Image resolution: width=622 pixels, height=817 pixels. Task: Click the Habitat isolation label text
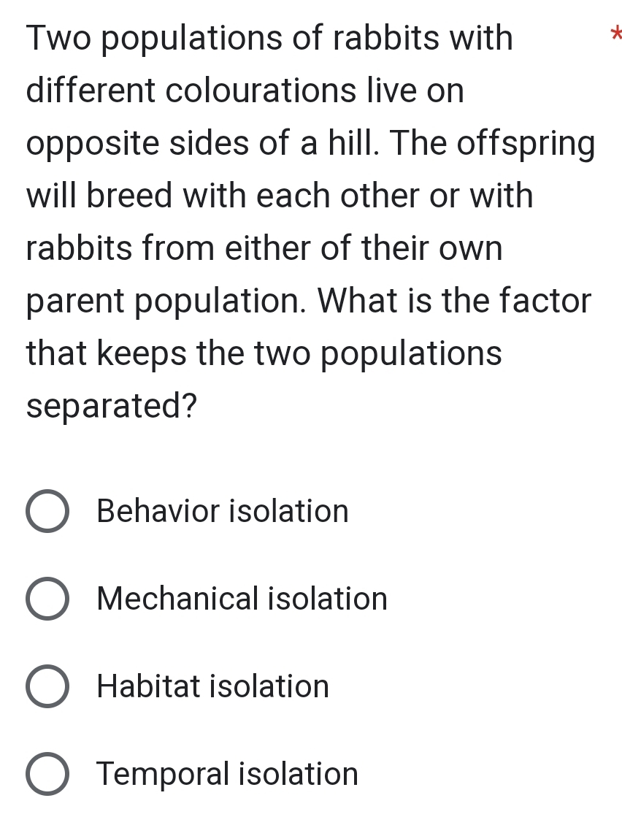coord(212,686)
